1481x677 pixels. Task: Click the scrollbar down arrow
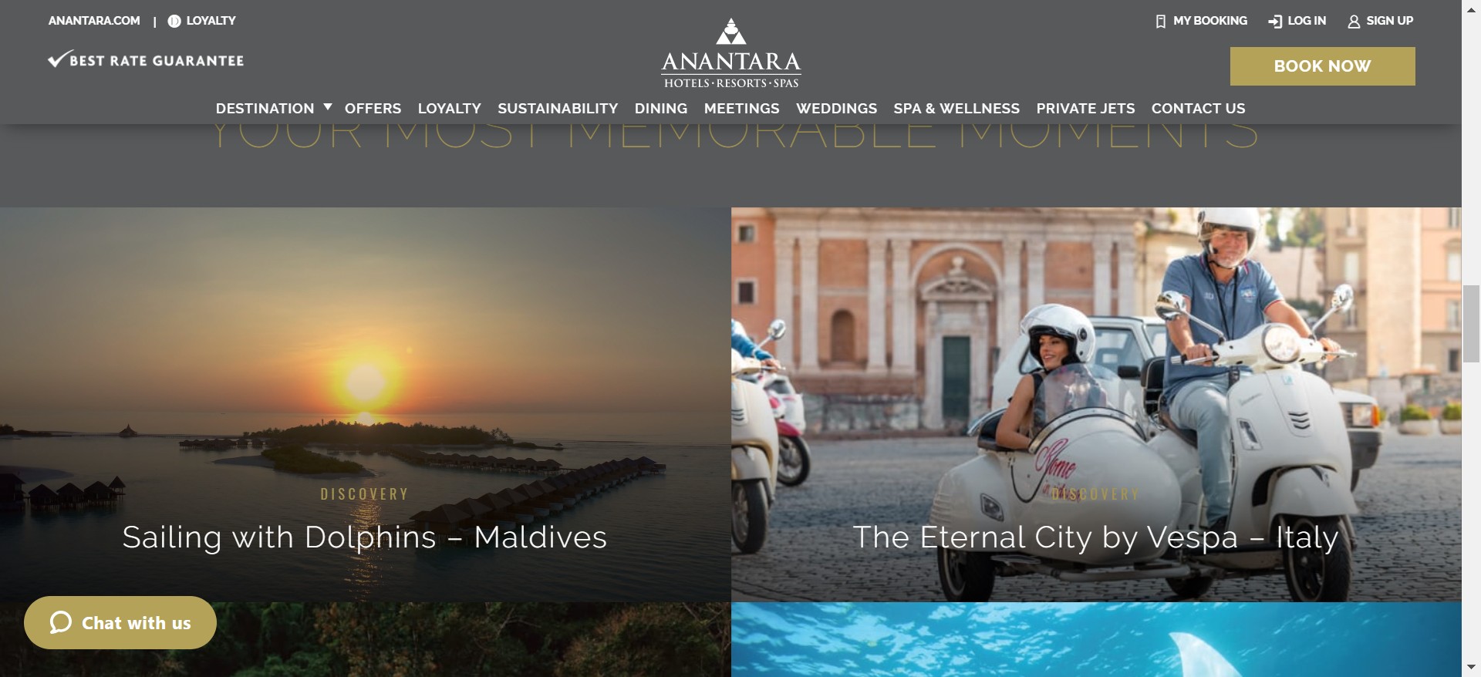[x=1472, y=667]
